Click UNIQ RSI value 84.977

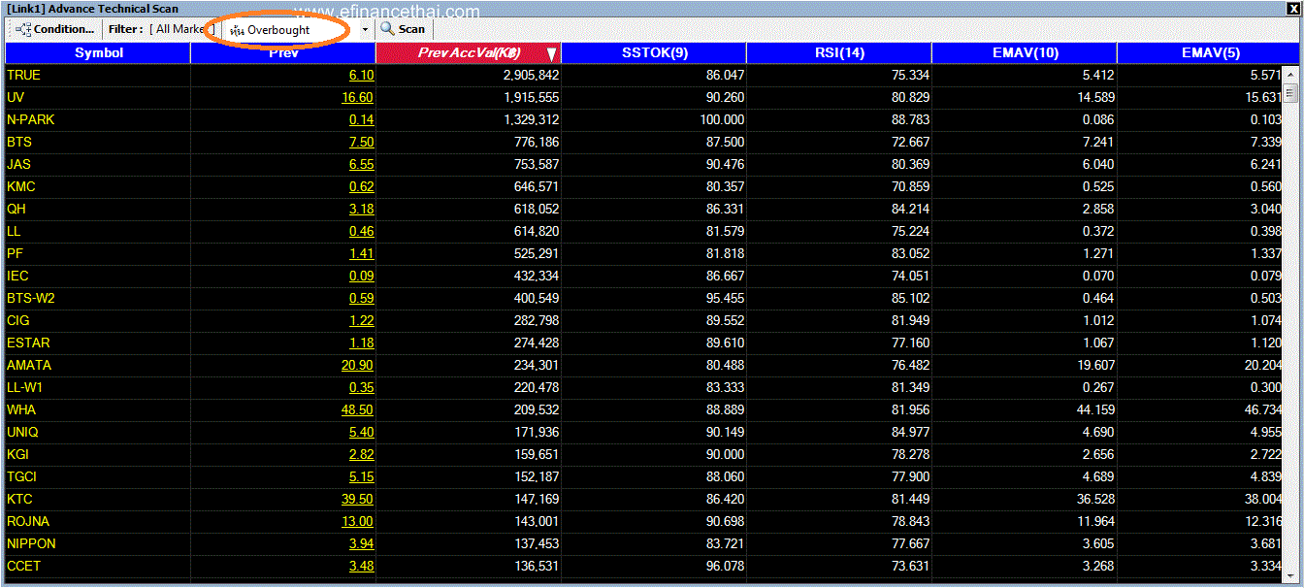tap(911, 432)
